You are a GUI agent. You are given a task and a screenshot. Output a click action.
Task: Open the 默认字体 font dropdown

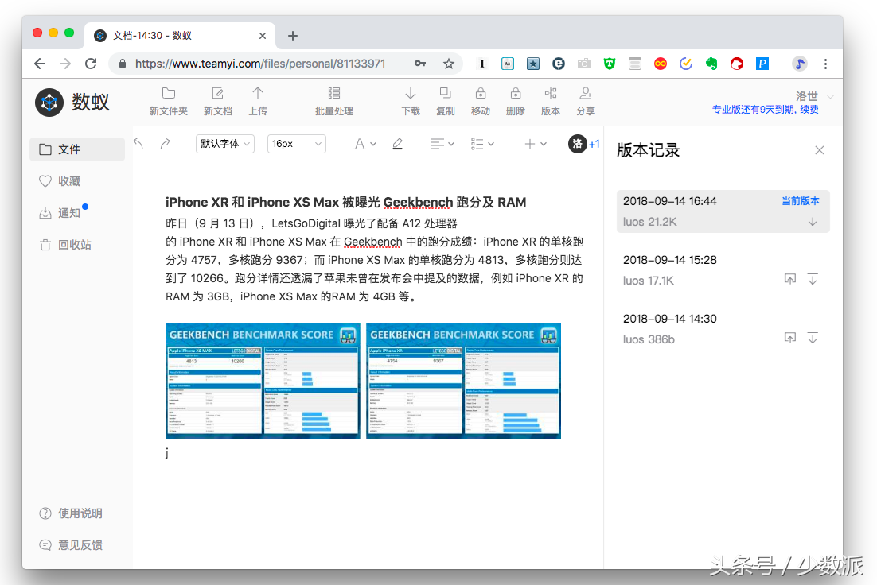(225, 144)
